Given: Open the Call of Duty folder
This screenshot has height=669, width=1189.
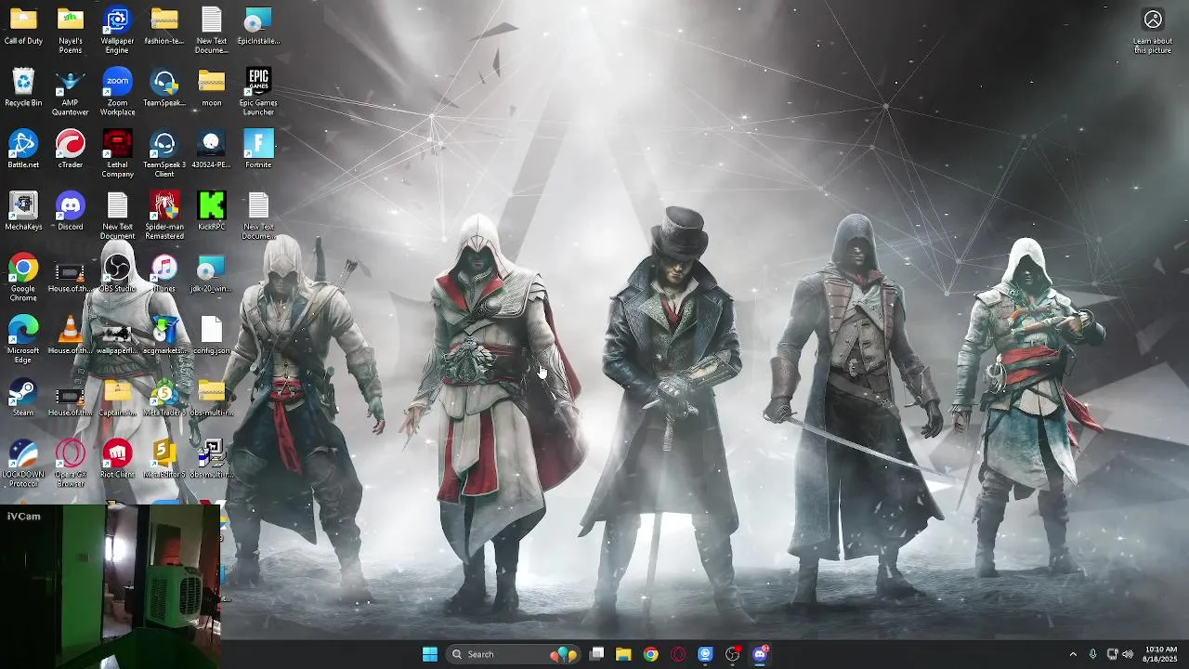Looking at the screenshot, I should pos(23,26).
